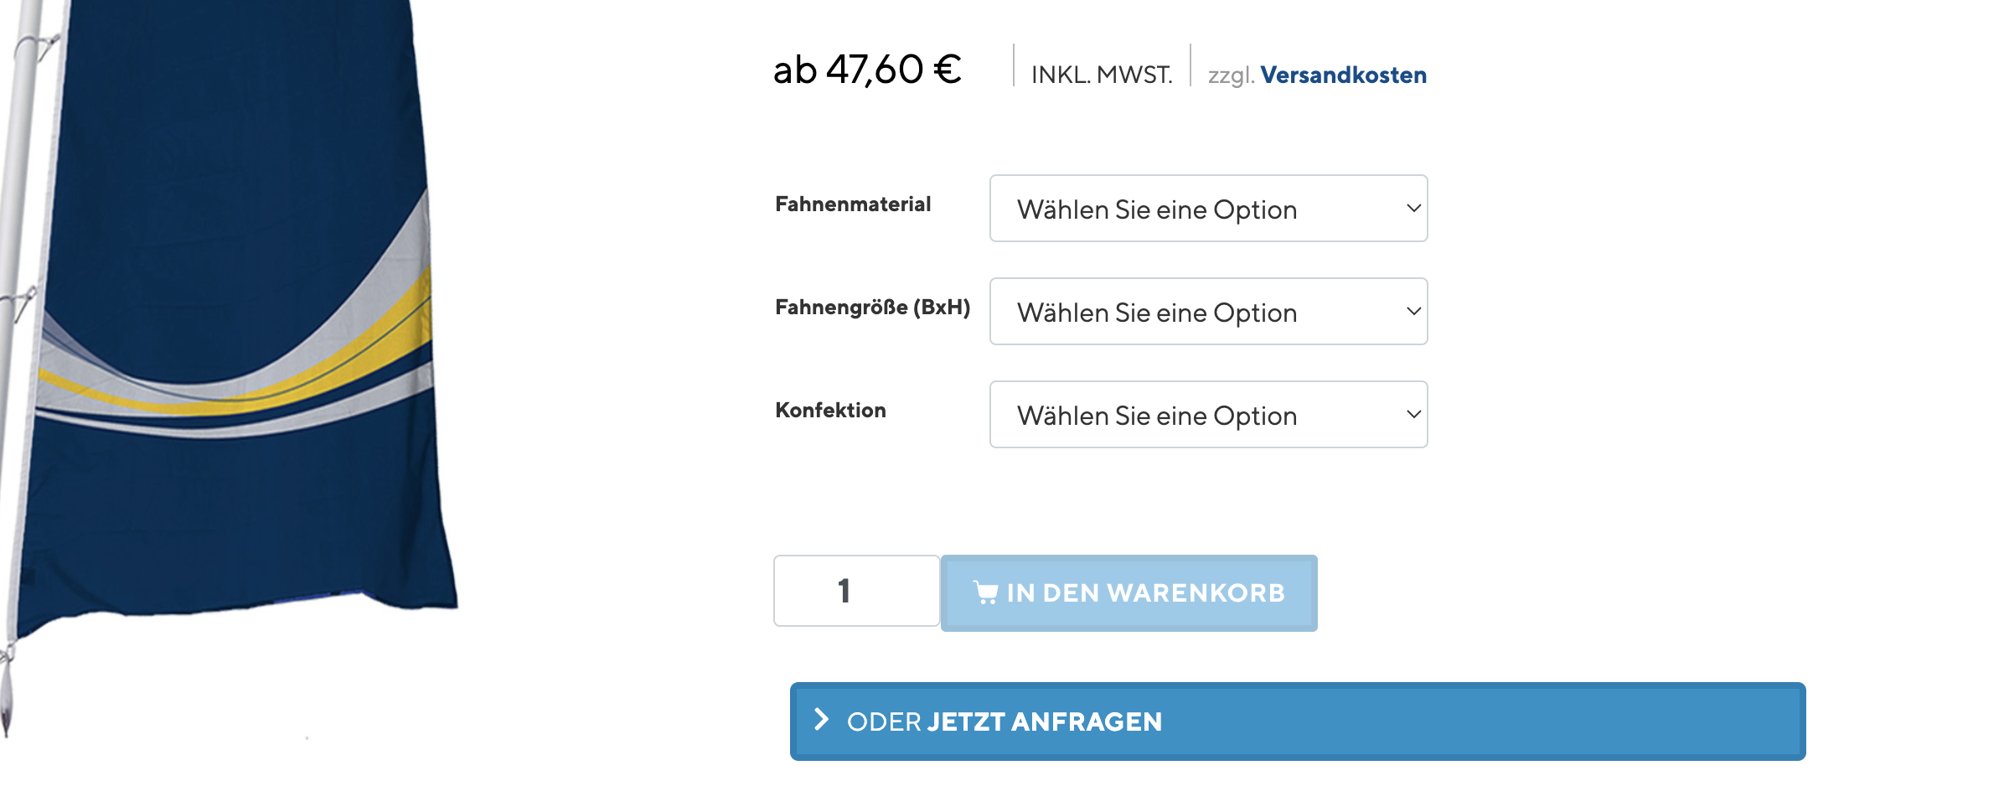
Task: Click the Fahnenmaterial dropdown chevron arrow
Action: 1413,209
